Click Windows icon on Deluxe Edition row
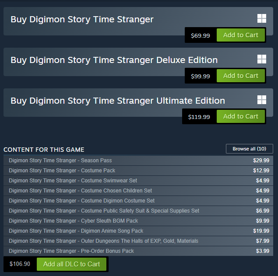The width and height of the screenshot is (278, 276). [262, 59]
